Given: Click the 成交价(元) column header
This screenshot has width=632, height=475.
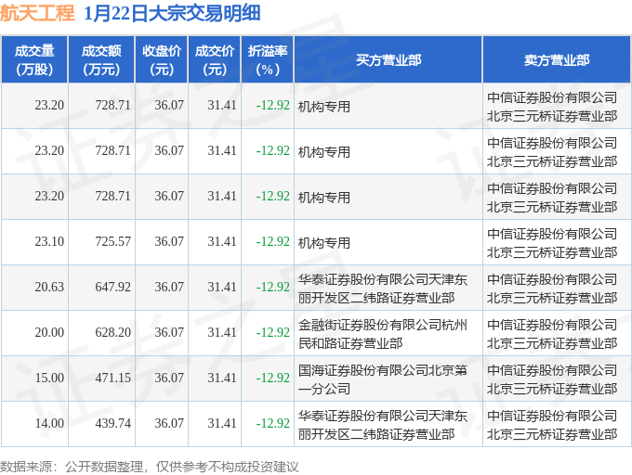Looking at the screenshot, I should [215, 60].
